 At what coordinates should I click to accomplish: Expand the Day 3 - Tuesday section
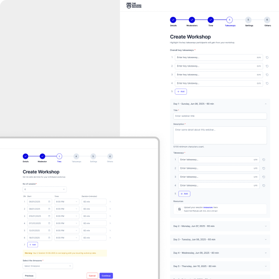pos(265,239)
